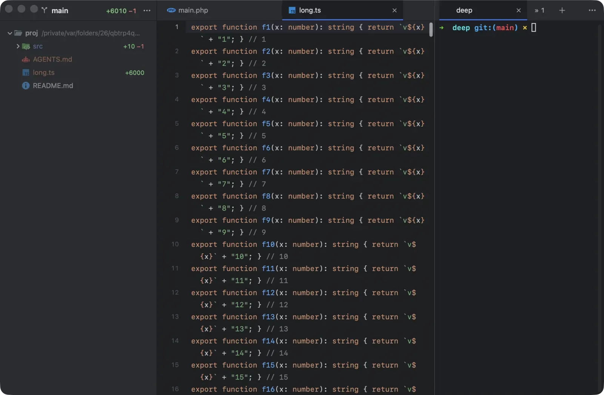Click git:(main) in the terminal
The width and height of the screenshot is (604, 395).
496,28
